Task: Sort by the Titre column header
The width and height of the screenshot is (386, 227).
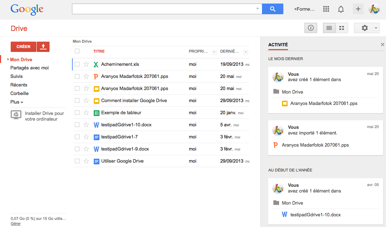Action: coord(99,51)
